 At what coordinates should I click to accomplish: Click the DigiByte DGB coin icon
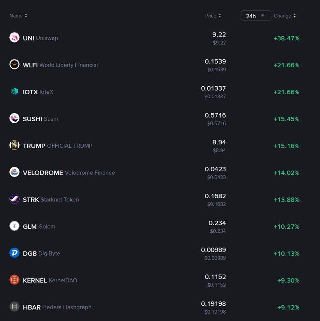(14, 253)
